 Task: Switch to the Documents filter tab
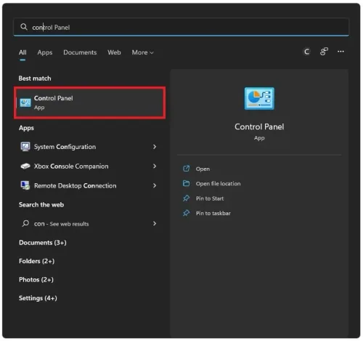point(80,52)
